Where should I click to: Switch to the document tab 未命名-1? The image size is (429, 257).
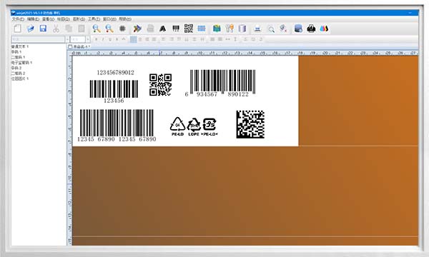pos(79,46)
